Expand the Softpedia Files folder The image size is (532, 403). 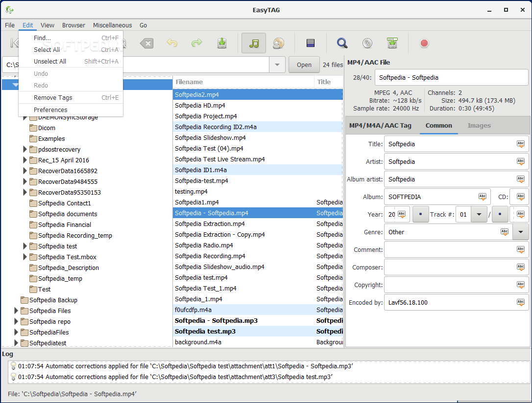tap(16, 311)
